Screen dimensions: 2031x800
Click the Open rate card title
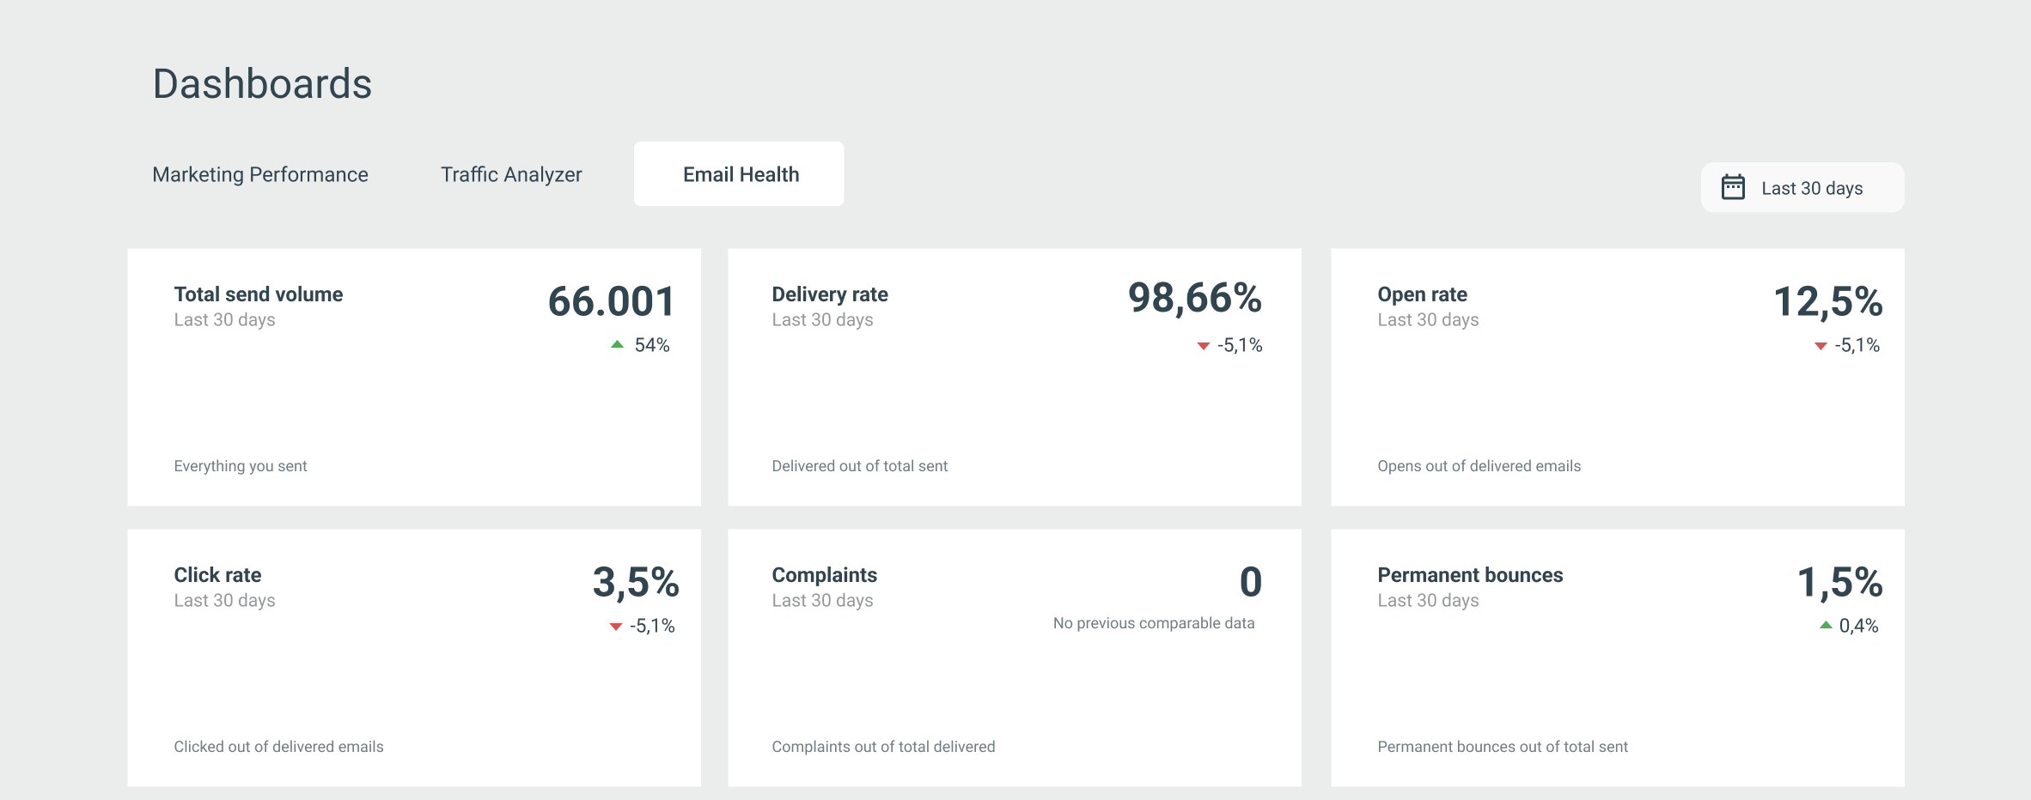click(x=1422, y=294)
